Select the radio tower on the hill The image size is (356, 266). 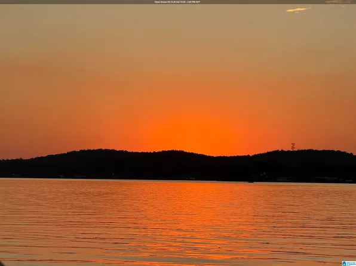293,147
